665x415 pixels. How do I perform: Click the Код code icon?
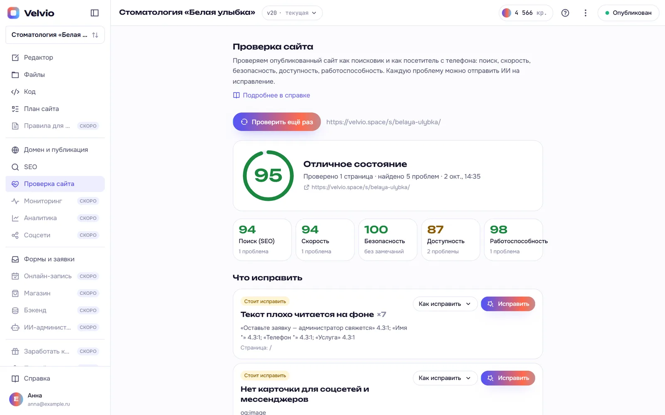pos(15,92)
